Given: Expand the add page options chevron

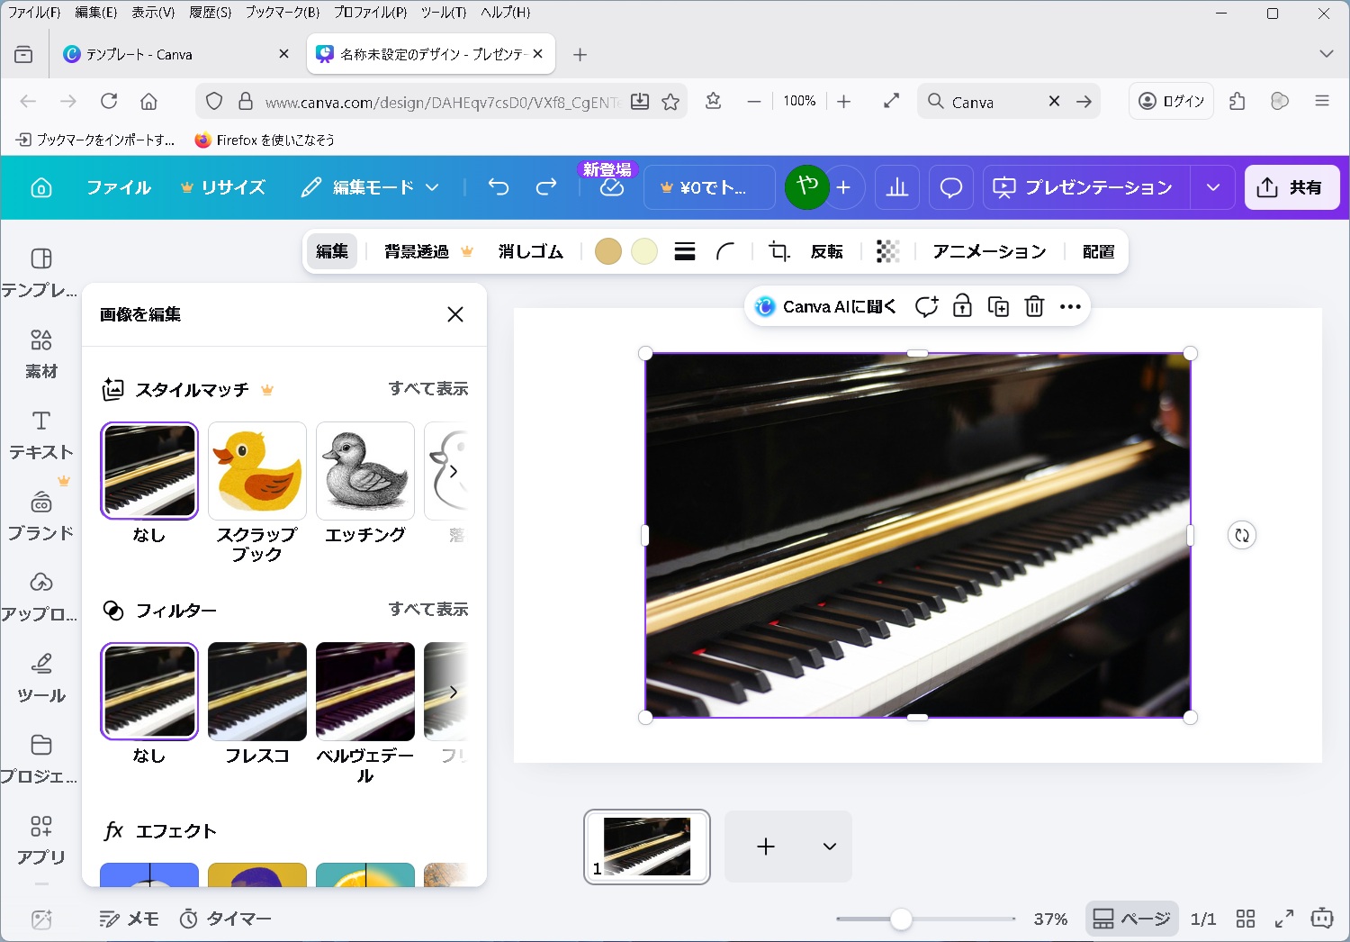Looking at the screenshot, I should point(830,847).
